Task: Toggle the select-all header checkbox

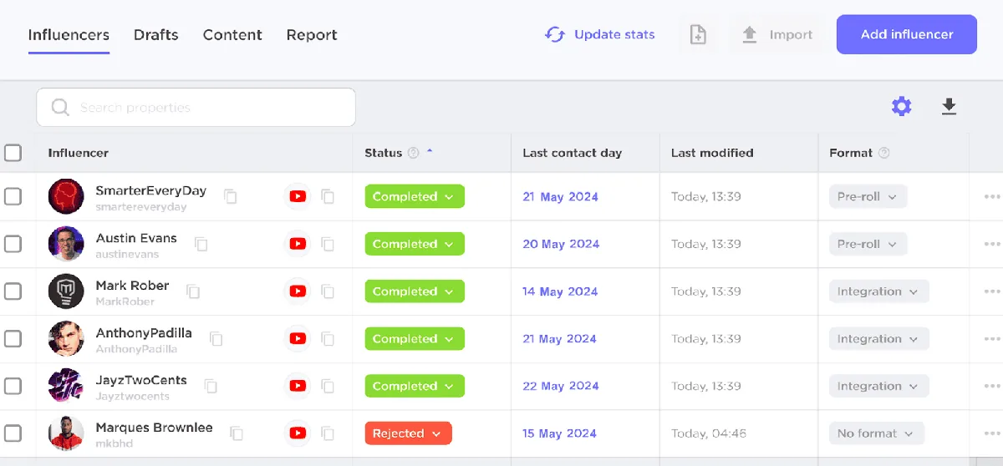Action: 13,153
